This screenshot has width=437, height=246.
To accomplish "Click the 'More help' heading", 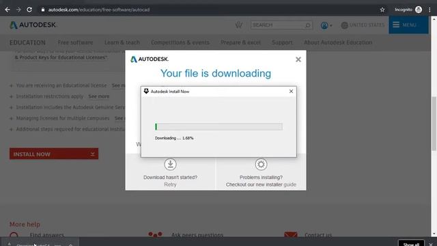I will pos(25,224).
